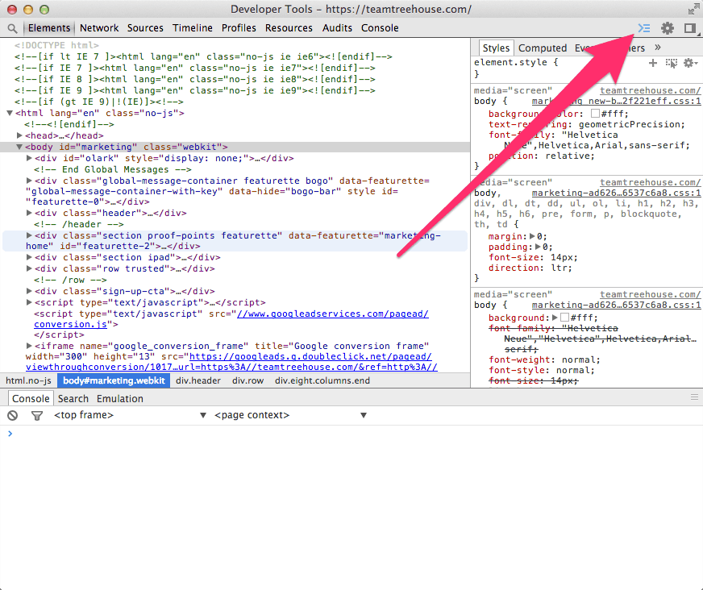Open the DevTools search magnifier
The height and width of the screenshot is (590, 703).
[x=11, y=27]
